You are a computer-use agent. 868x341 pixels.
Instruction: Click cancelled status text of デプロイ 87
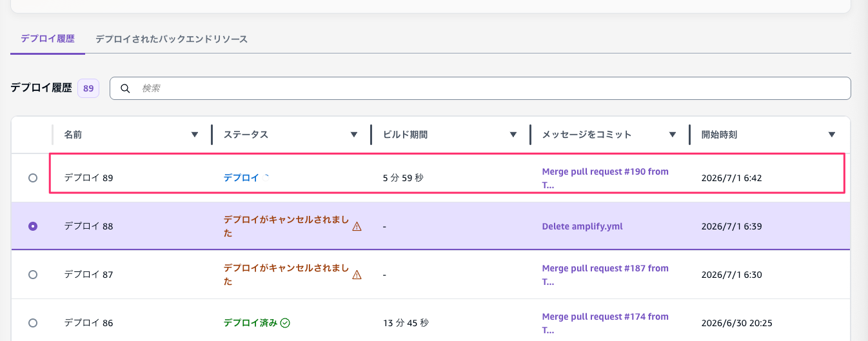(x=286, y=275)
